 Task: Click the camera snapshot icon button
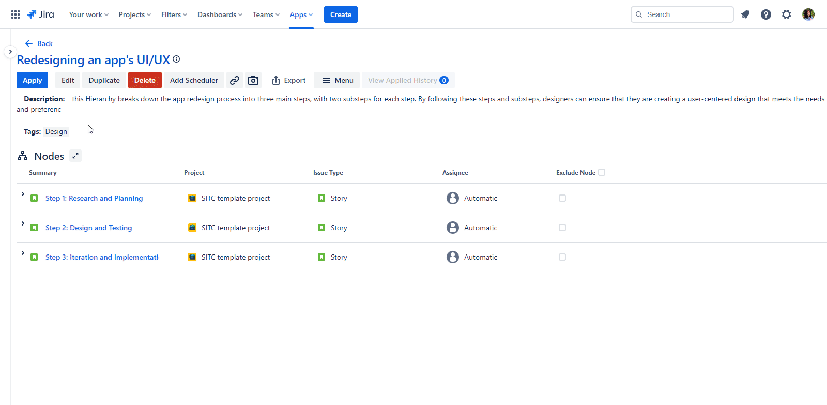[x=253, y=80]
